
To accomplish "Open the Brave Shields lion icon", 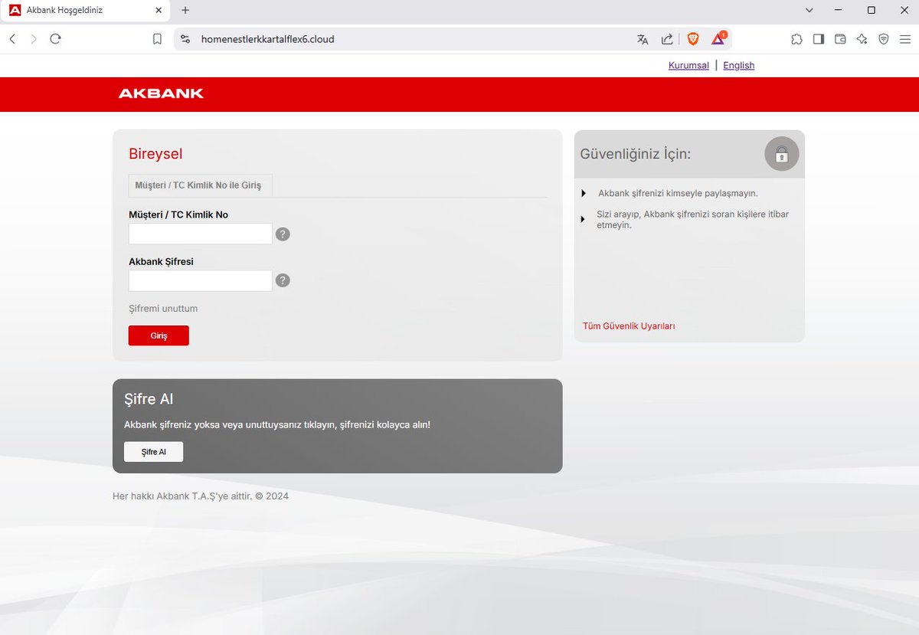I will pos(693,39).
